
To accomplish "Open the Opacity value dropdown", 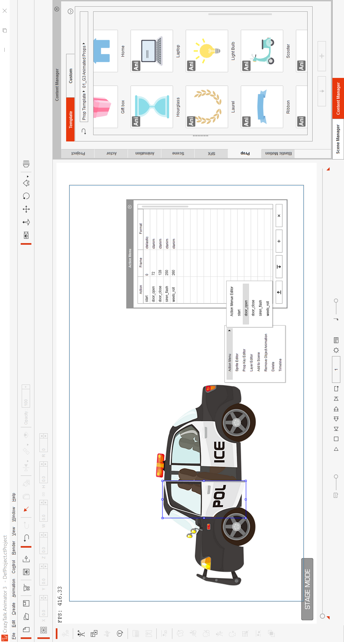I will pyautogui.click(x=25, y=387).
